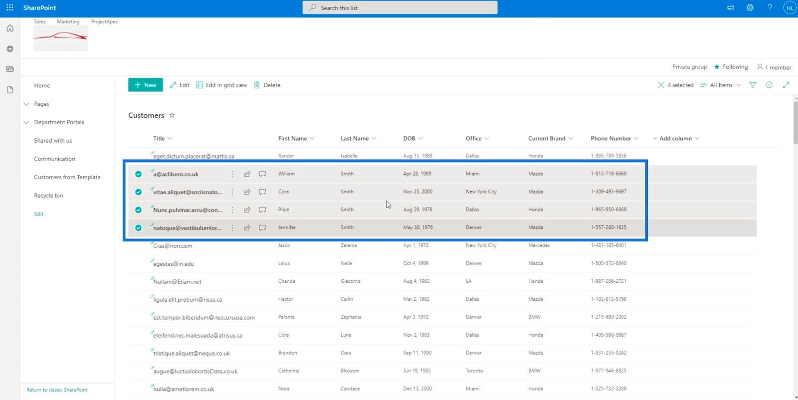Favorite the Customers list with star
This screenshot has height=400, width=798.
172,115
